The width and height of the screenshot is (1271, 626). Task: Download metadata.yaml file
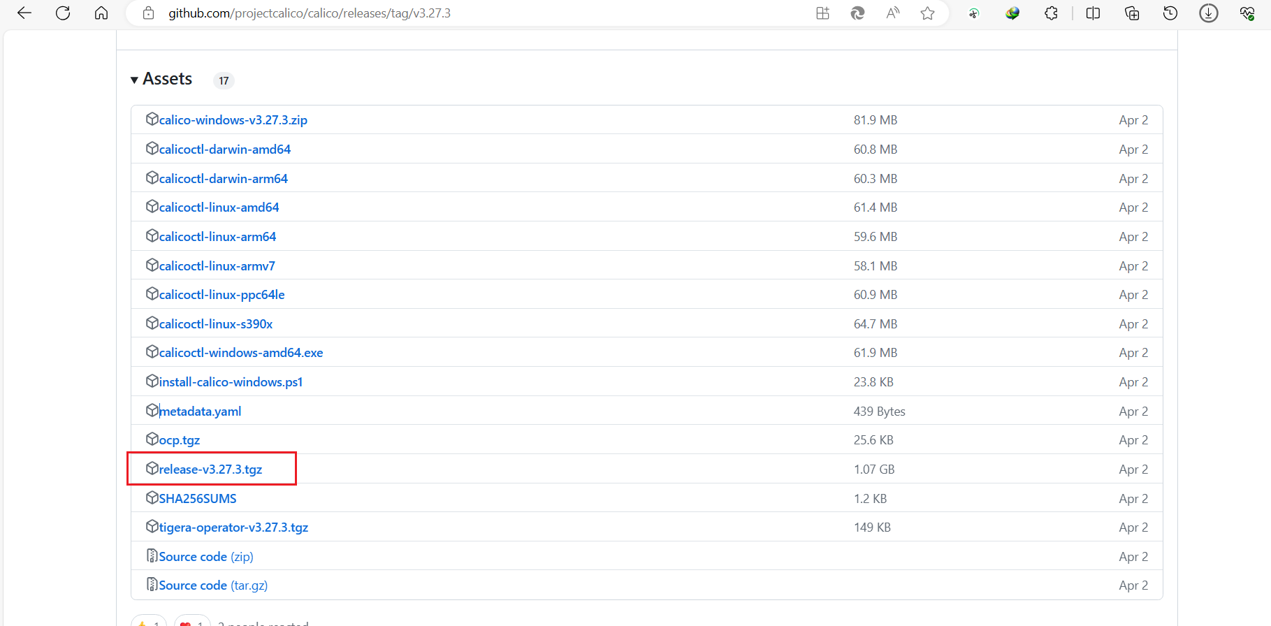(x=201, y=412)
